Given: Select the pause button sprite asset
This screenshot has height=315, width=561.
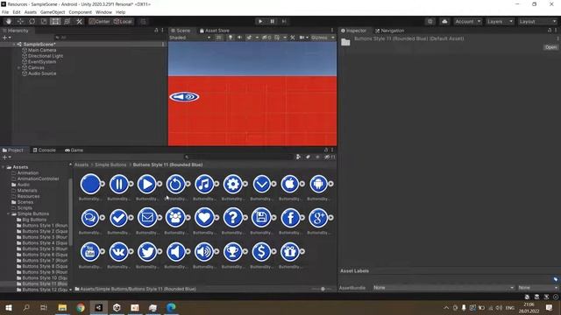Looking at the screenshot, I should (119, 185).
